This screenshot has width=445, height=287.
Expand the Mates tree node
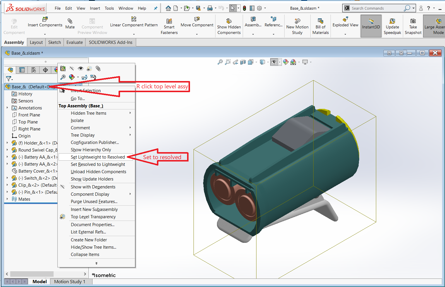pyautogui.click(x=7, y=199)
